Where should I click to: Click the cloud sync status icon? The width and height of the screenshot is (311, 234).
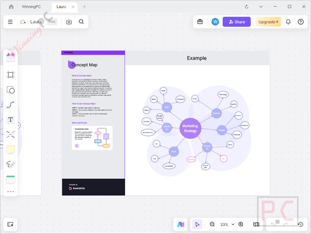coord(23,22)
